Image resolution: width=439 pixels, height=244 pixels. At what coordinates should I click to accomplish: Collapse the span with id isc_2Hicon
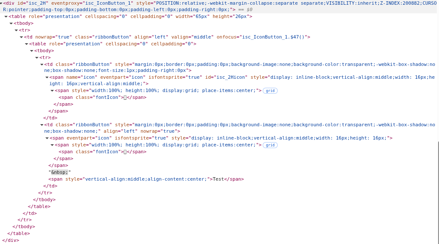pos(47,77)
